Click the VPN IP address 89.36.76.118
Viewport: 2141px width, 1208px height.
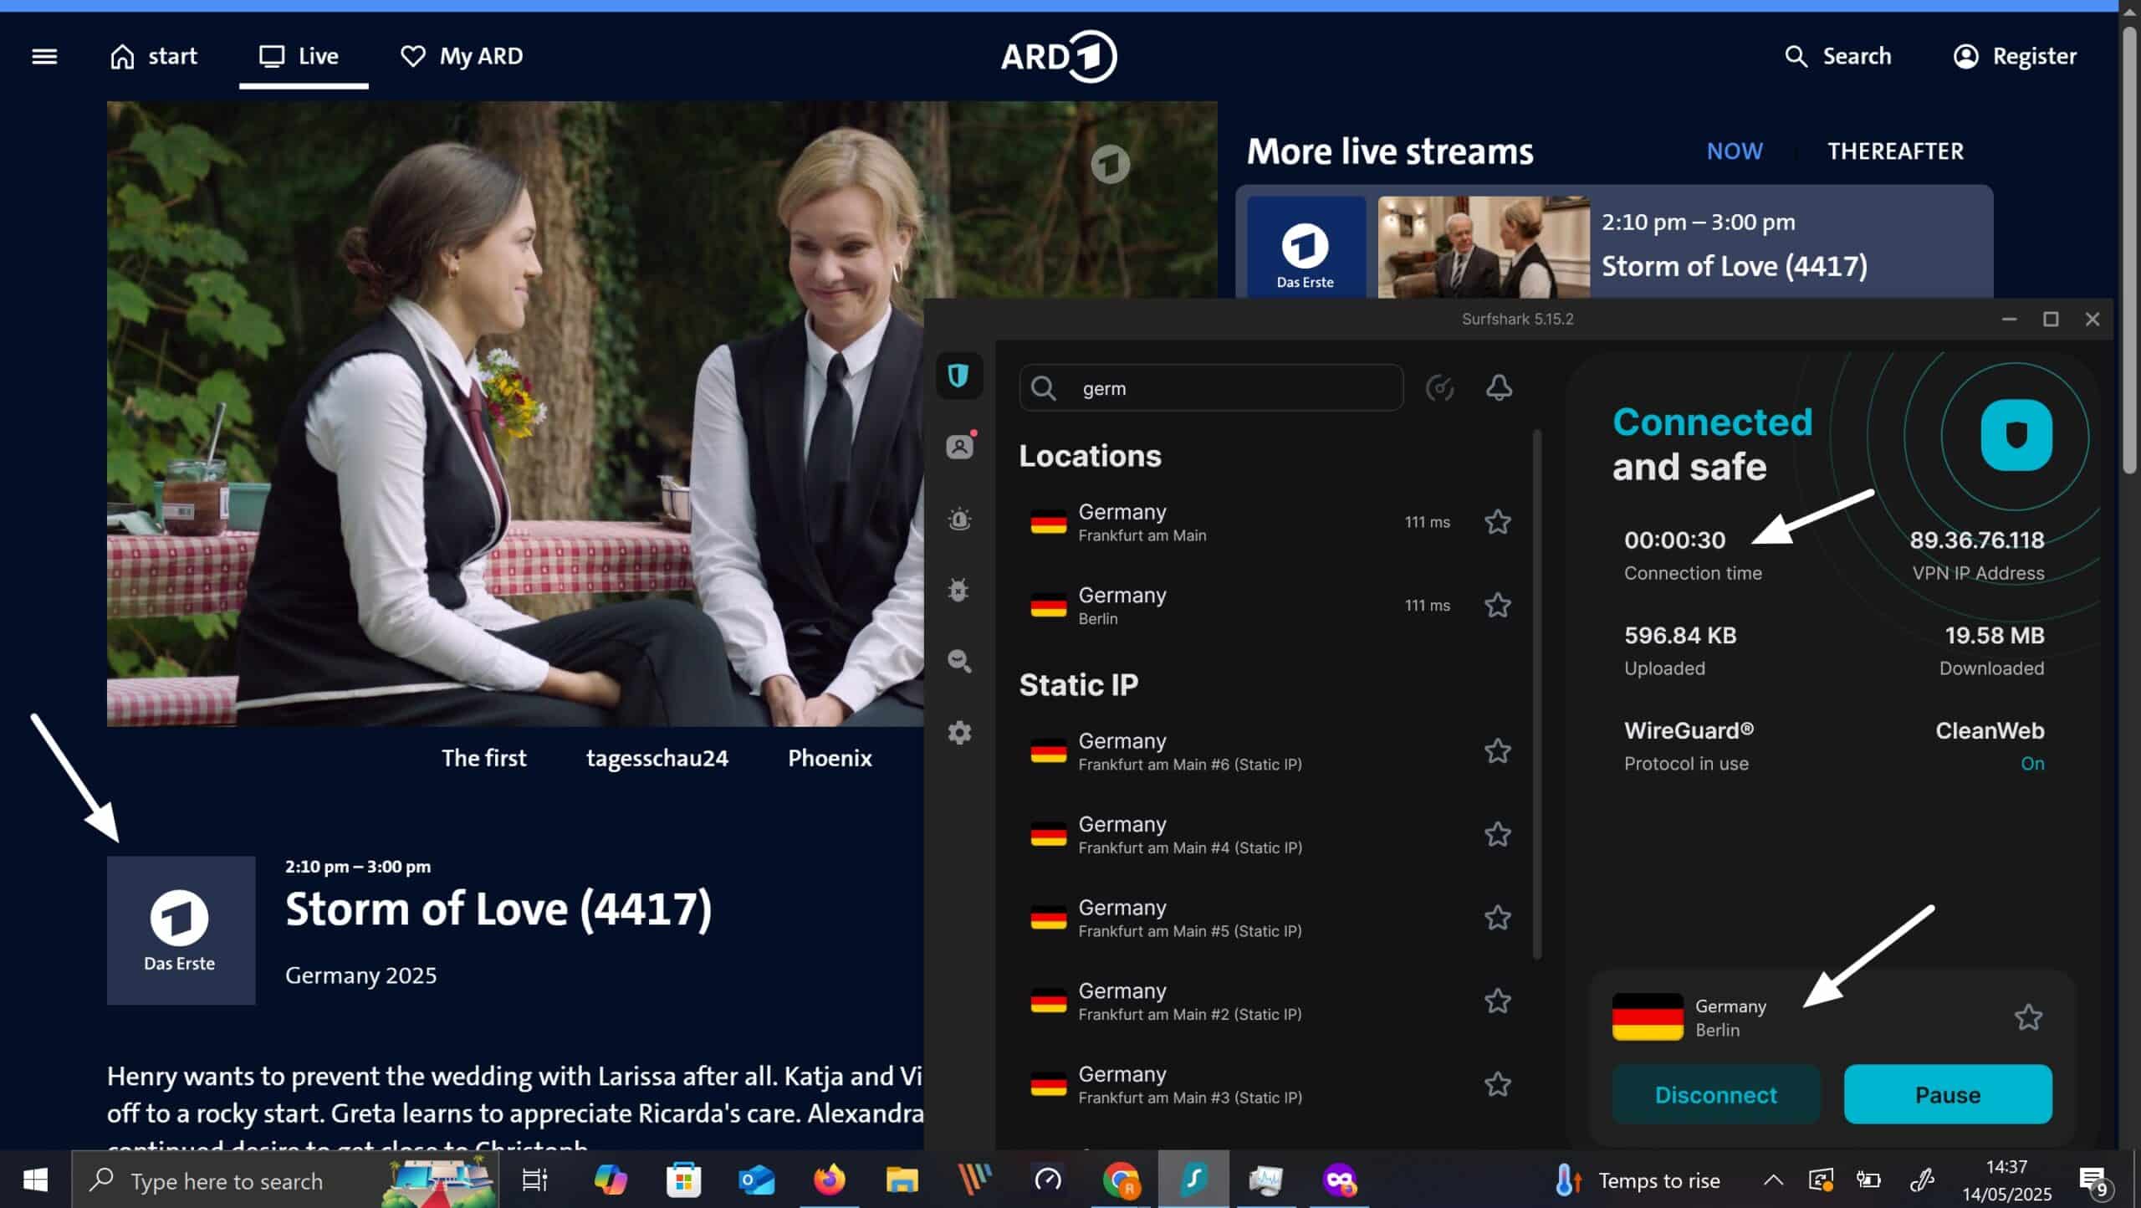coord(1976,540)
